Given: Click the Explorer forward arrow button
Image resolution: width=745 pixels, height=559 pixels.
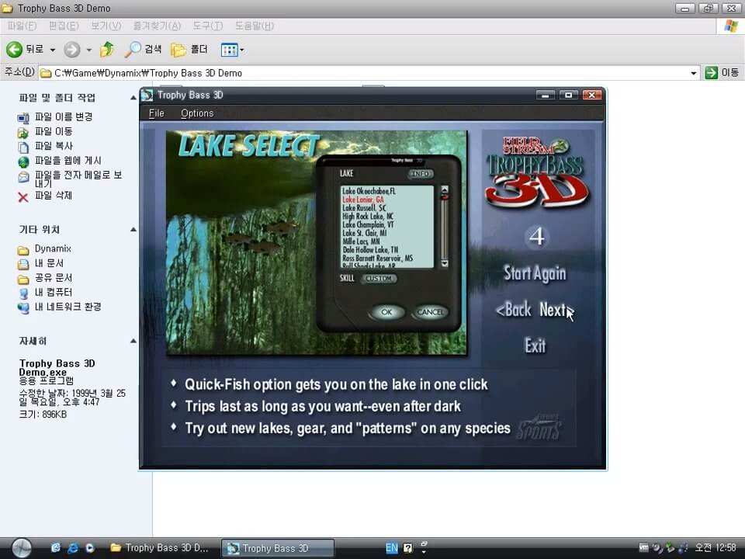Looking at the screenshot, I should pyautogui.click(x=72, y=49).
